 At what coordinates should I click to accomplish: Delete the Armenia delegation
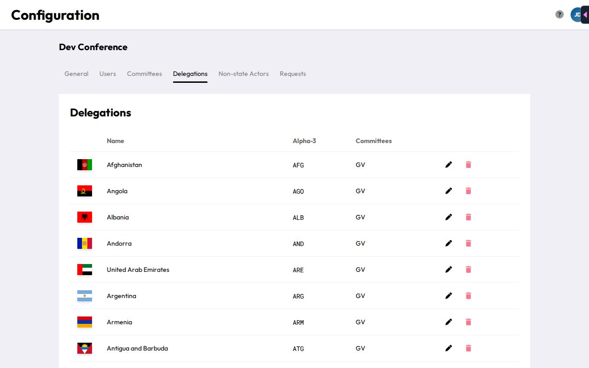click(x=468, y=322)
